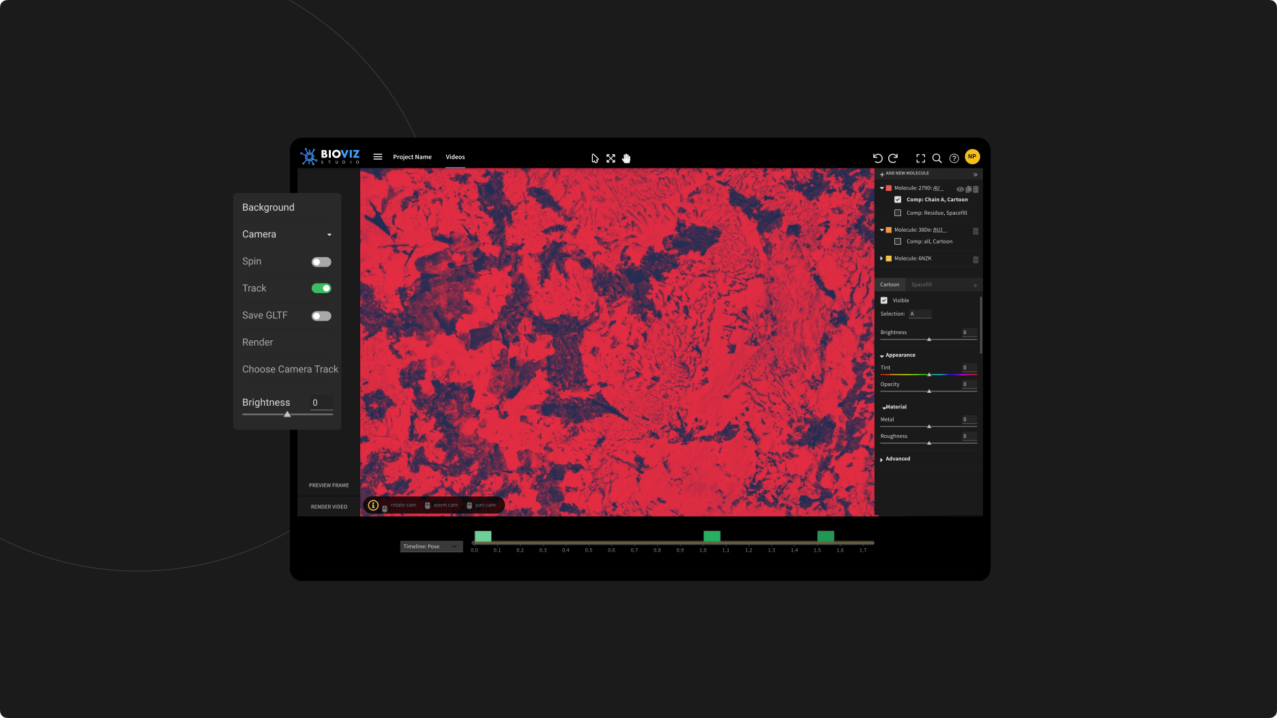This screenshot has width=1277, height=718.
Task: Hide Molecule 279D with eye icon
Action: 960,189
